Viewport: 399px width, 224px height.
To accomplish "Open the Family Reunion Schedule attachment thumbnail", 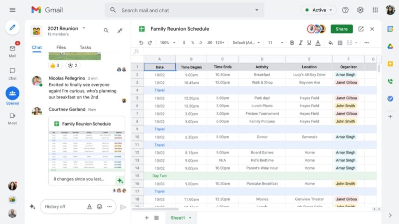I will (x=87, y=151).
